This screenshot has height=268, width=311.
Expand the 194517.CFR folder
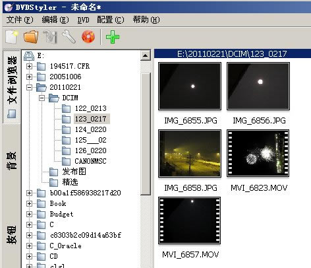29,66
